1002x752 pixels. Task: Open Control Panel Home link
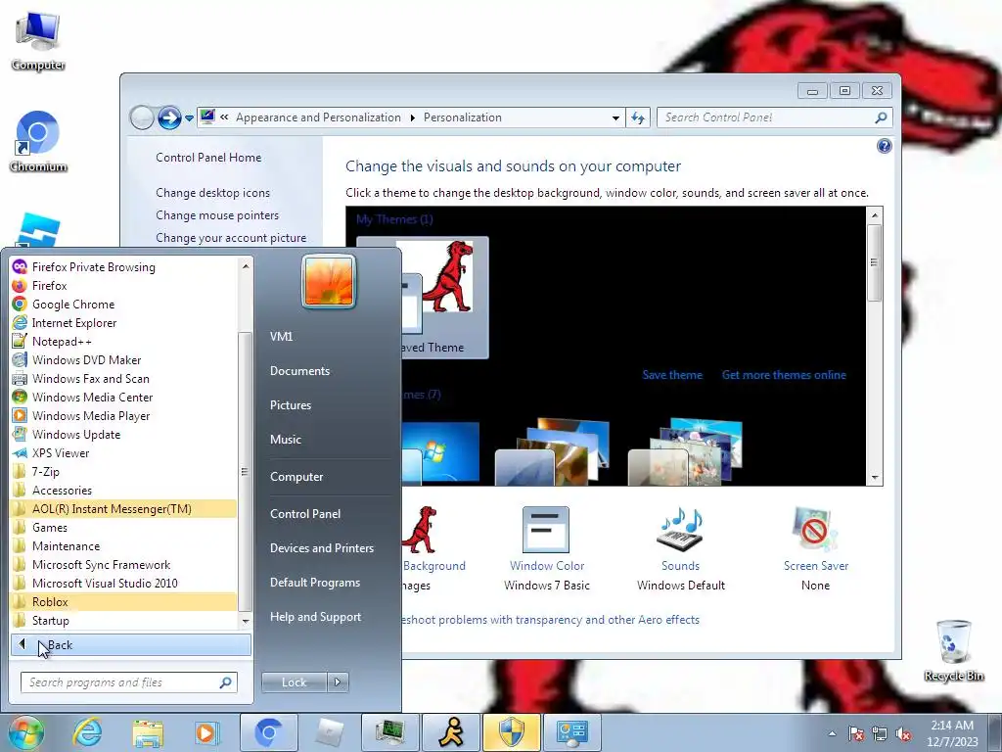pos(208,158)
